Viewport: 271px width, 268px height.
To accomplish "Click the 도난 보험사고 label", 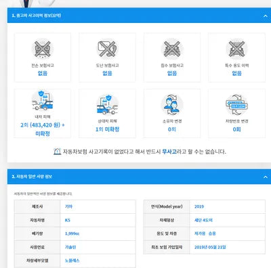I will click(107, 66).
